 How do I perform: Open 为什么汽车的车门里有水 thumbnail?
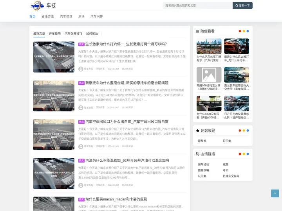point(209,46)
